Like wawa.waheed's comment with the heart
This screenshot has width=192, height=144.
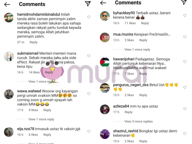pos(89,94)
